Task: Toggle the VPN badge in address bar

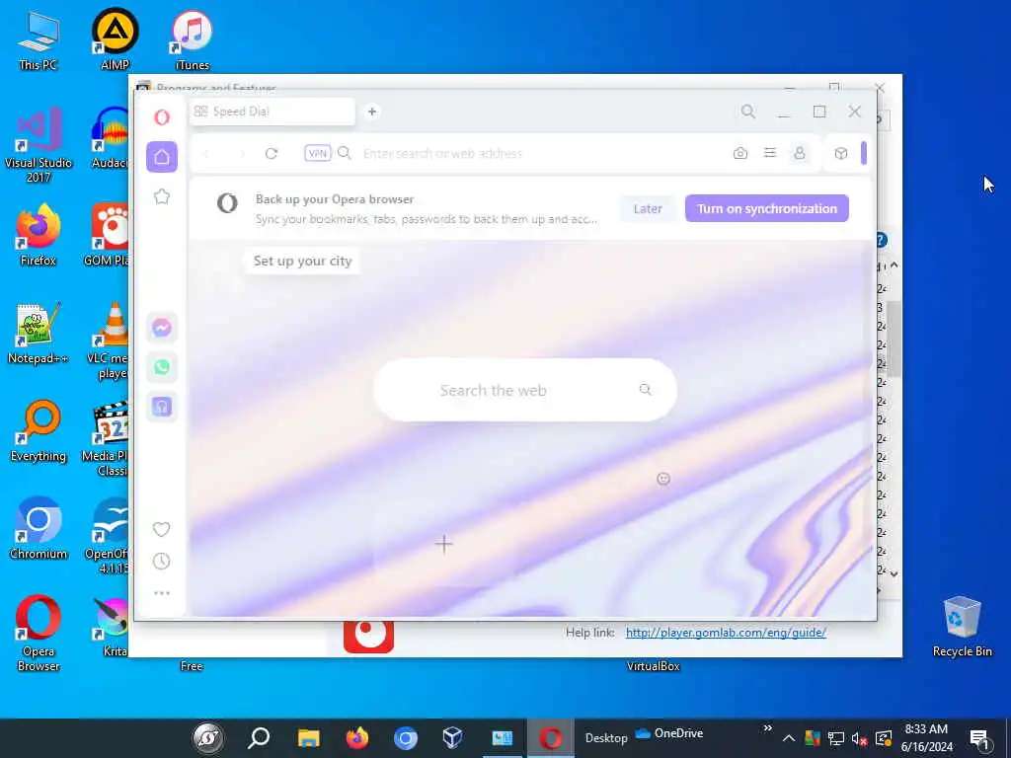Action: [x=317, y=153]
